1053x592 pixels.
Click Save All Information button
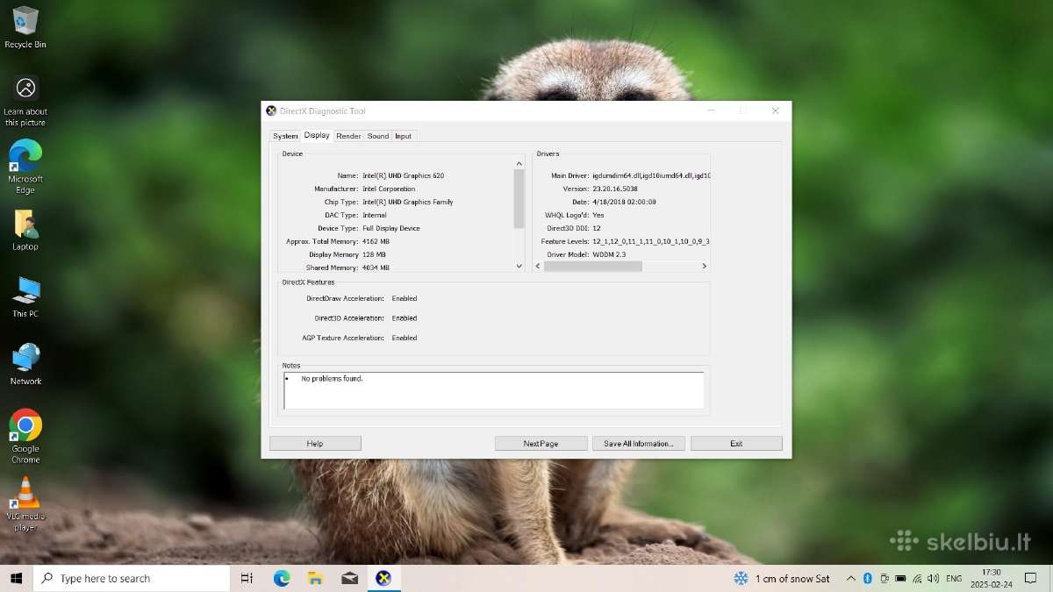(x=638, y=444)
